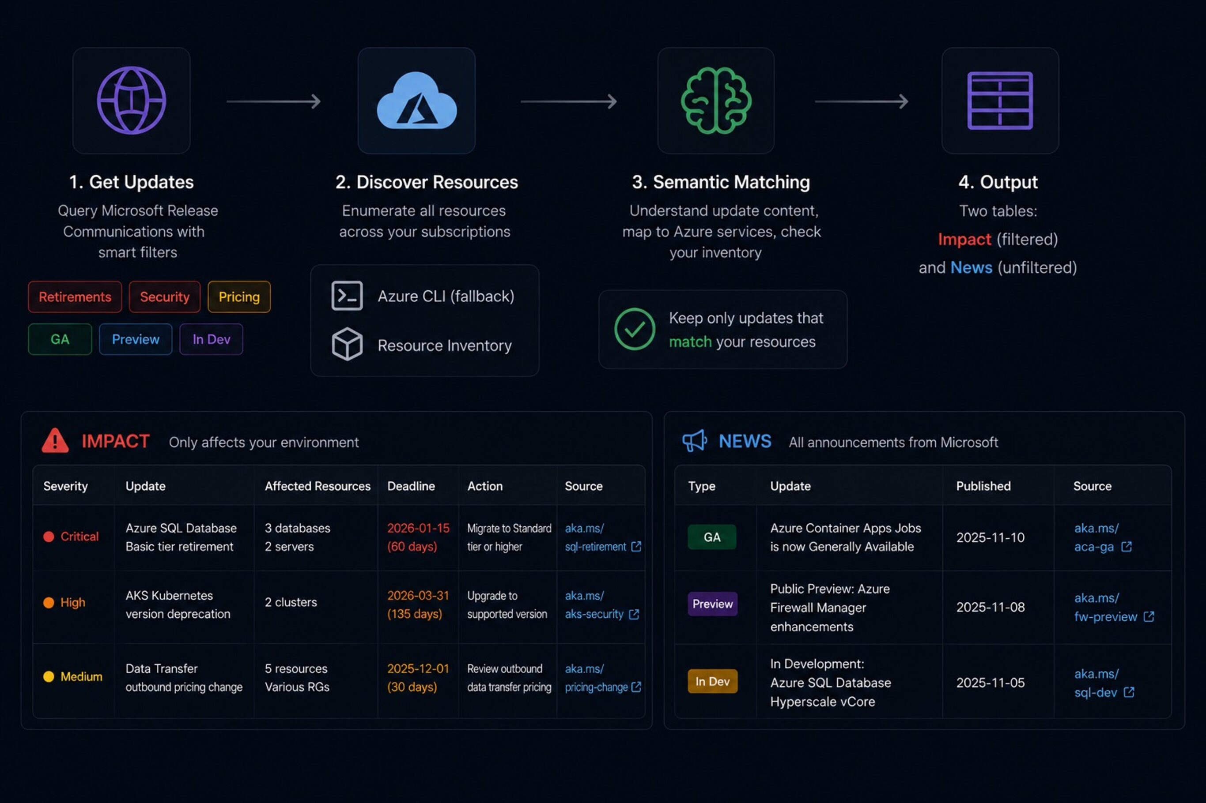Viewport: 1206px width, 803px height.
Task: Click external link icon beside pricing-change
Action: point(636,687)
